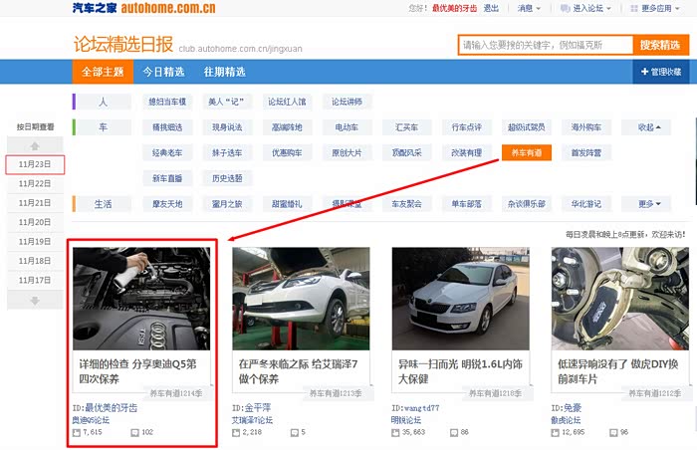This screenshot has height=450, width=697.
Task: Click the 更多应用 grid icon
Action: (633, 8)
